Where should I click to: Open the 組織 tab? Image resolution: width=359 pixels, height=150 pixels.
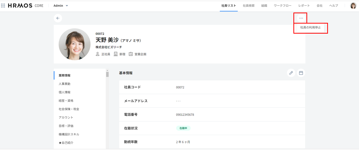[x=264, y=6]
